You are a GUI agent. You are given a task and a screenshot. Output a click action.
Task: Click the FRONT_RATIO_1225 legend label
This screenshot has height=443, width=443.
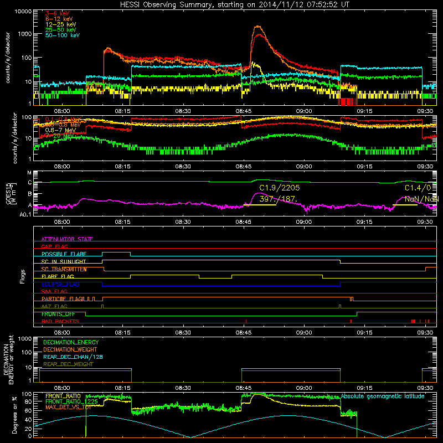click(x=71, y=401)
